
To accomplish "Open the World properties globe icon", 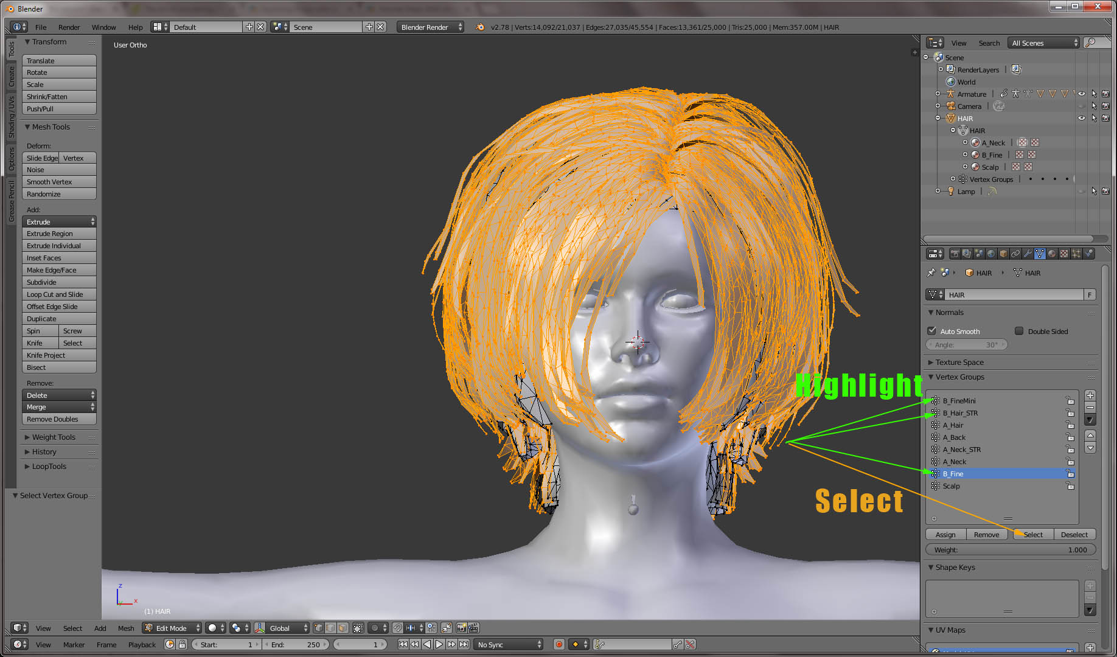I will coord(991,254).
